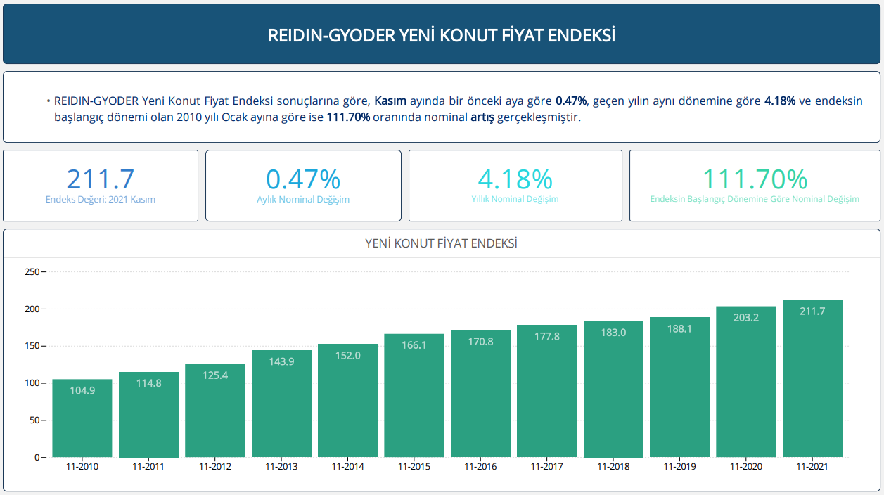Click the chart title above the bar chart
Screen dimensions: 884x495
[442, 243]
